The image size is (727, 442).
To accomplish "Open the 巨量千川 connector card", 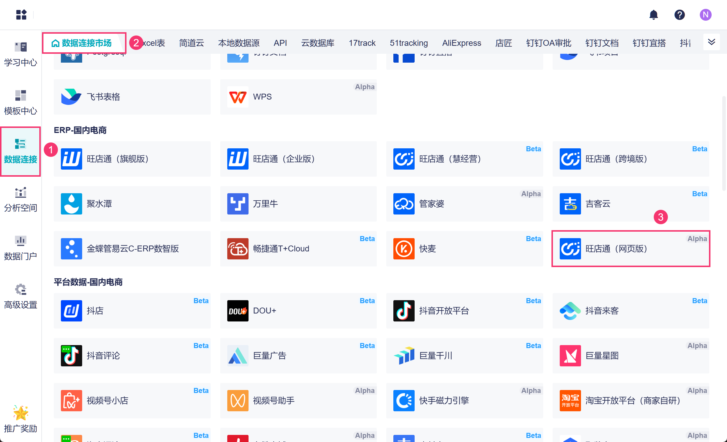I will point(465,356).
